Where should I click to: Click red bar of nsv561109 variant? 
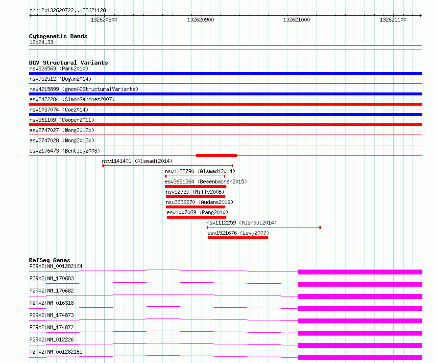225,125
